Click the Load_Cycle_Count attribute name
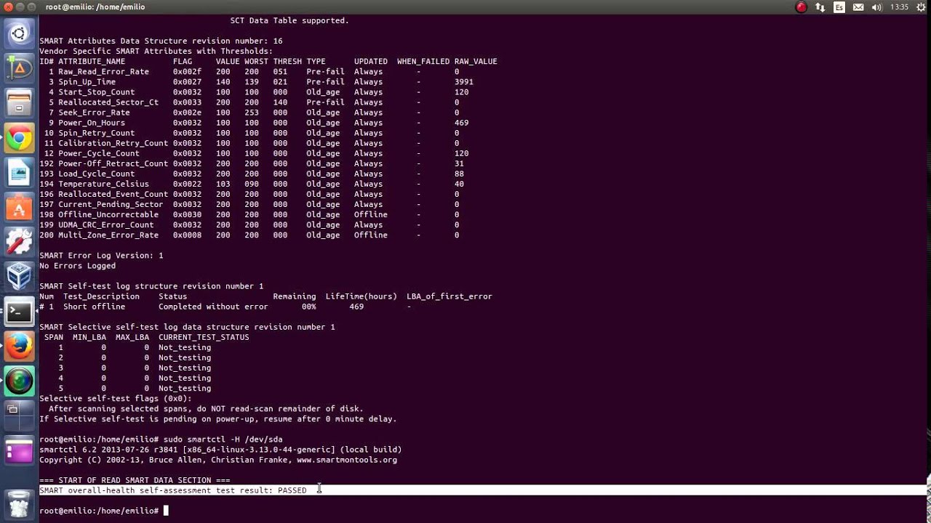 (x=96, y=174)
